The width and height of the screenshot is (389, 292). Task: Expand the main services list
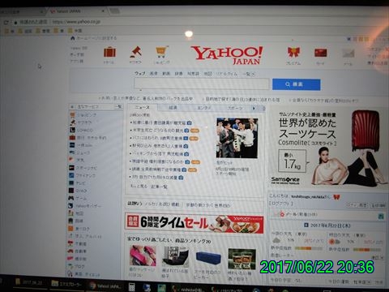[118, 107]
